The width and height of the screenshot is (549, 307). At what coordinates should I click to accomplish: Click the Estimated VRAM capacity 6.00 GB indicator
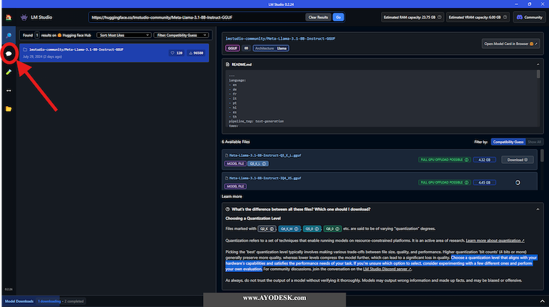coord(478,17)
